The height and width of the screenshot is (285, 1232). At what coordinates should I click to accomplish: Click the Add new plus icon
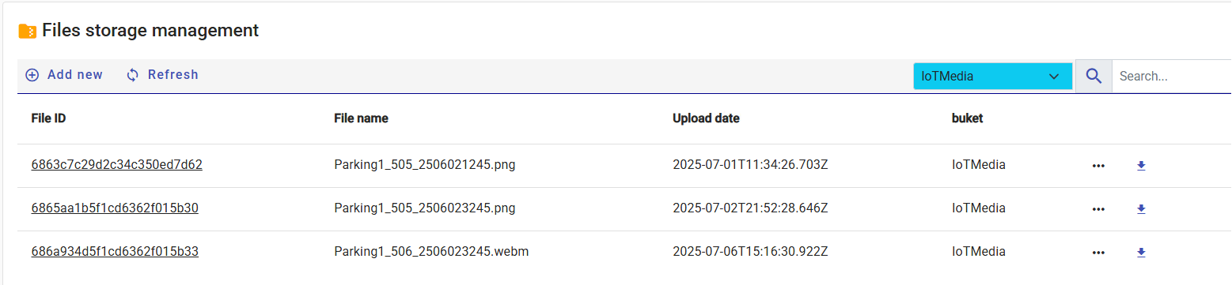(x=32, y=75)
